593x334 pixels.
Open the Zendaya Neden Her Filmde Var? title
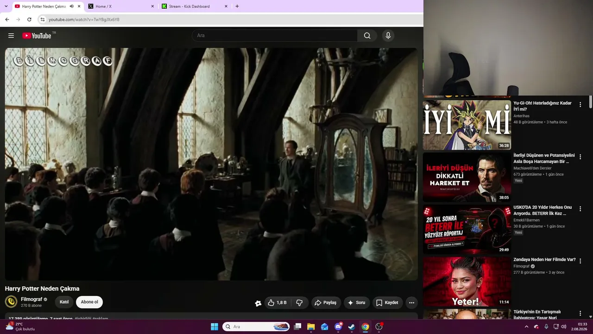pyautogui.click(x=544, y=260)
